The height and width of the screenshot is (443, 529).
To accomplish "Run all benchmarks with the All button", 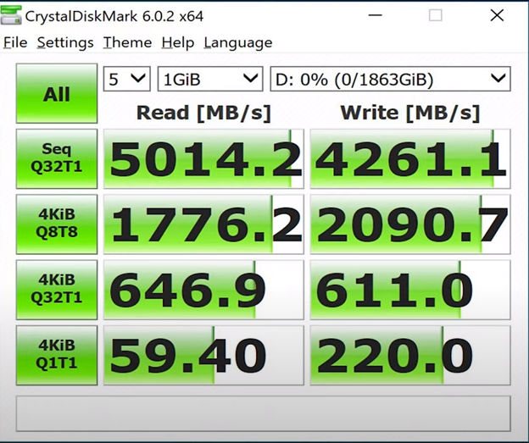I will point(57,93).
